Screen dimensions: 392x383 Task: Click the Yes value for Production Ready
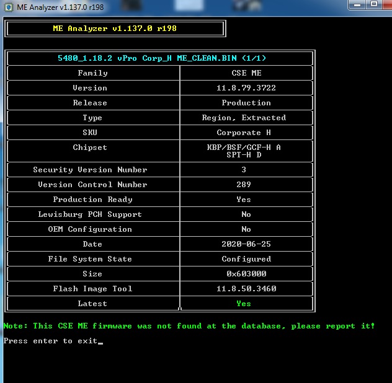pos(244,200)
